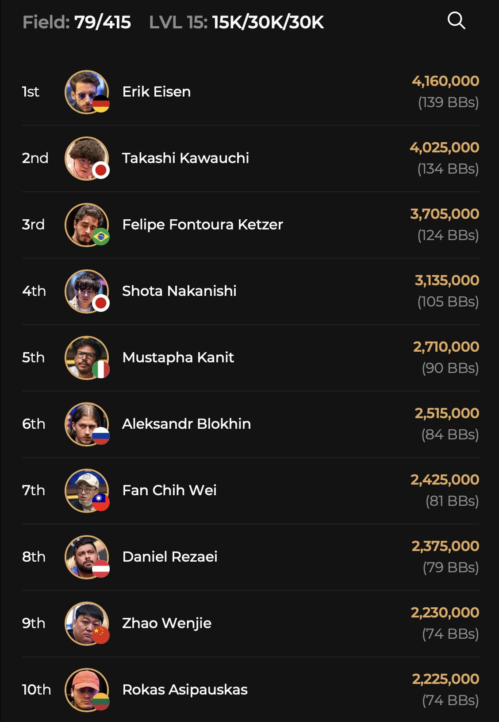
Task: Click the Brazil flag badge icon
Action: click(101, 237)
